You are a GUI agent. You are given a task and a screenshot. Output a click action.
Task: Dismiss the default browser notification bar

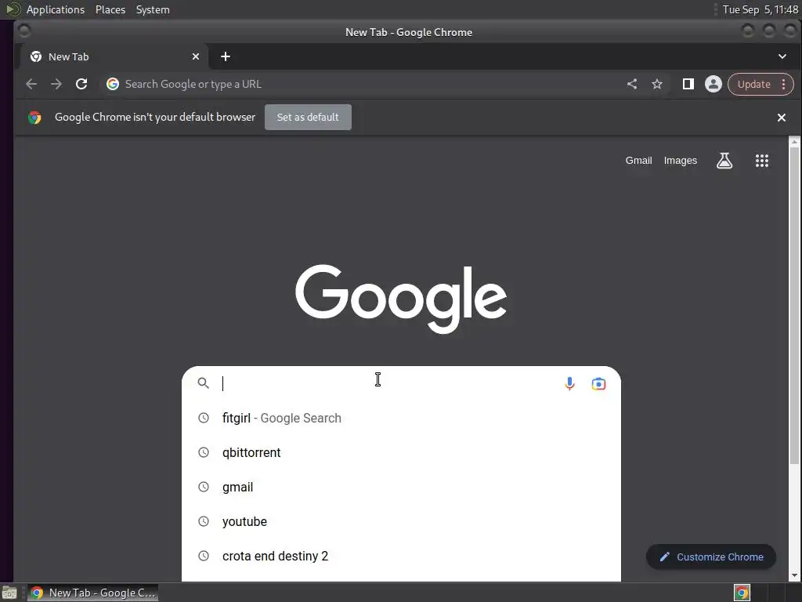click(x=782, y=118)
